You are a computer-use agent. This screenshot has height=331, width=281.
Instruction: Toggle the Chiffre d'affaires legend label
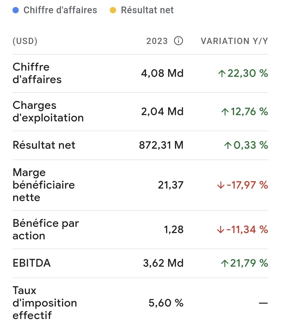click(x=60, y=10)
